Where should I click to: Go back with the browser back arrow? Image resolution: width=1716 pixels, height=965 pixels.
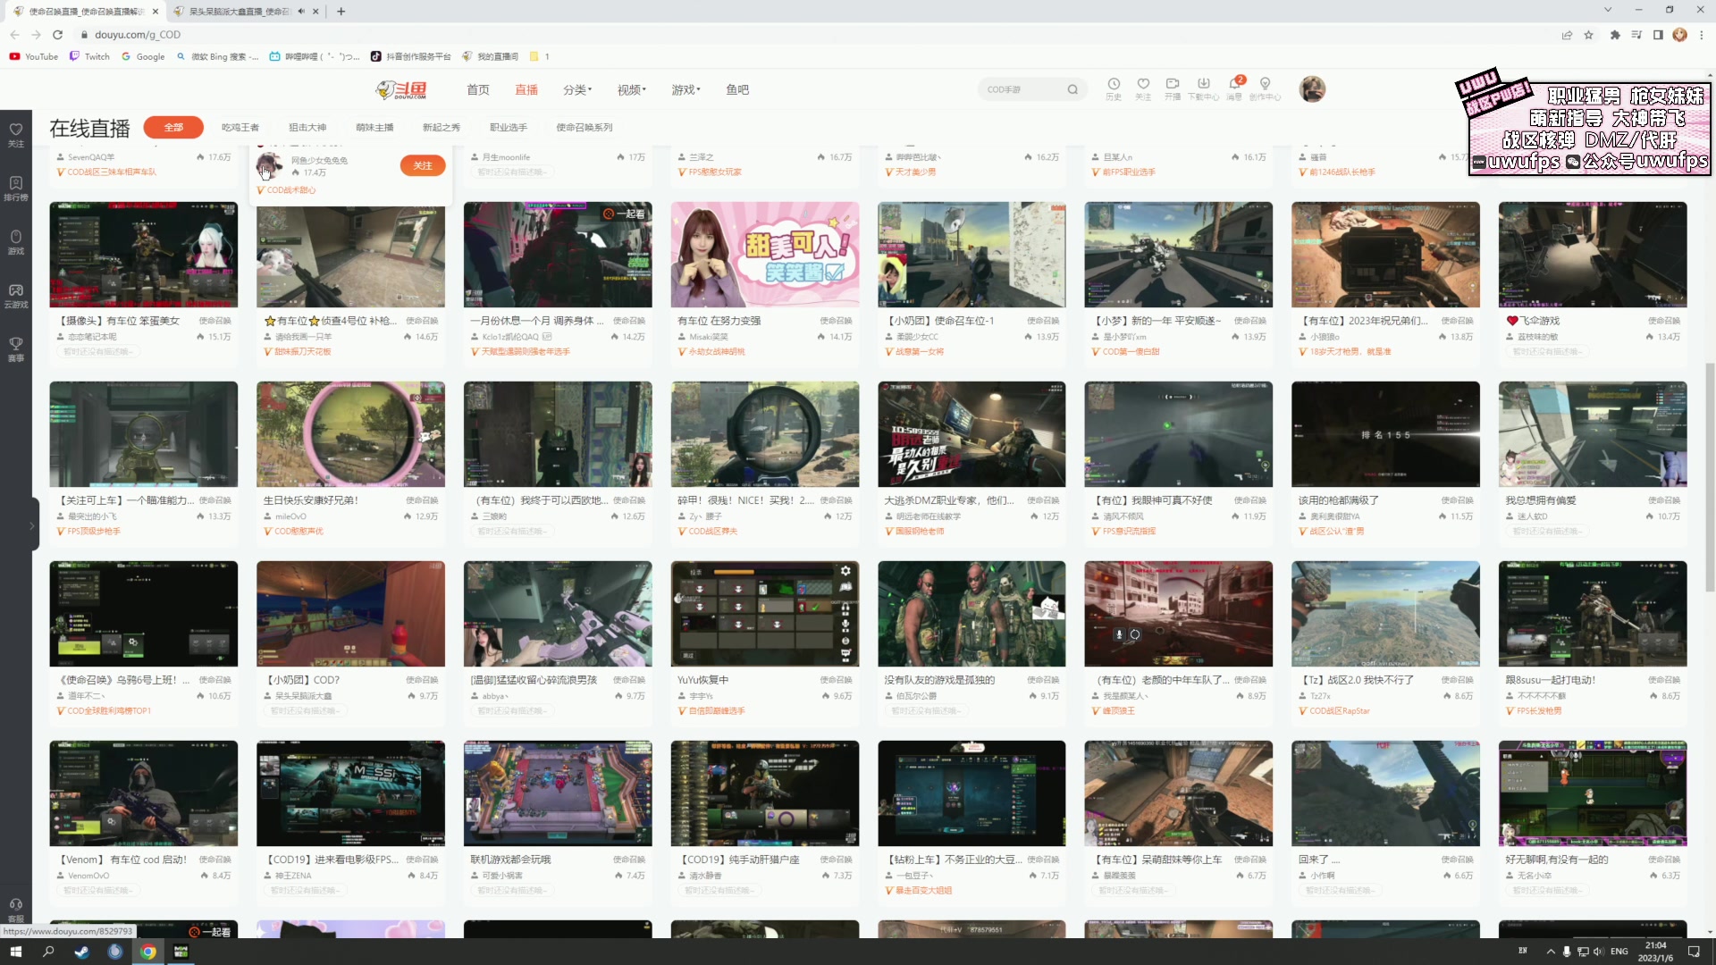point(14,35)
